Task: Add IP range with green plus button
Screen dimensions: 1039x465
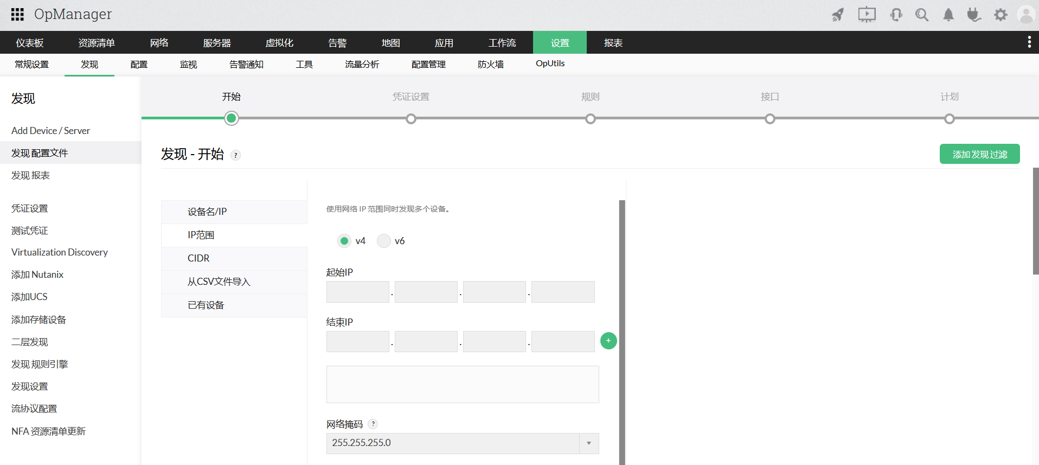Action: 608,341
